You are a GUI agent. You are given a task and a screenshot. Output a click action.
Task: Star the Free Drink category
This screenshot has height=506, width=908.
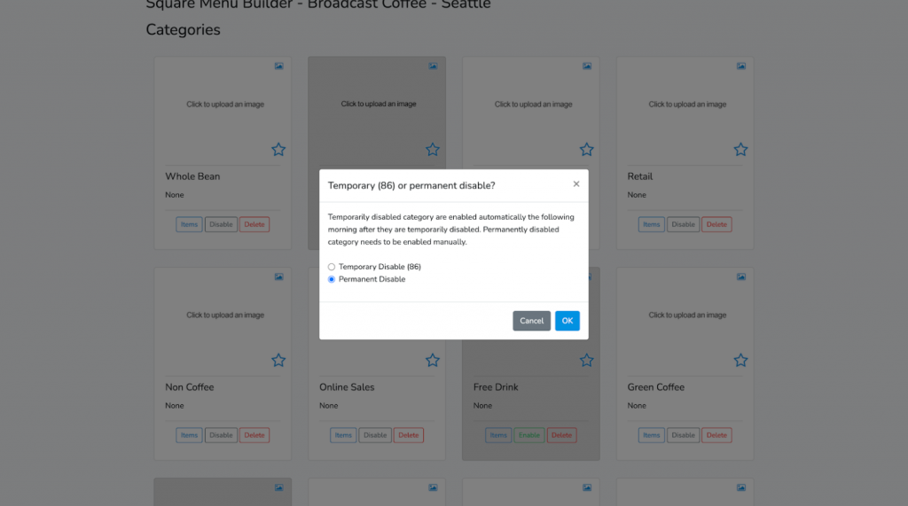coord(587,360)
